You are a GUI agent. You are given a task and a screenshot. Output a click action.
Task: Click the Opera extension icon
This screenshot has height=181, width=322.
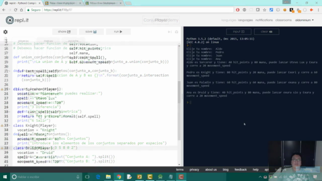pyautogui.click(x=237, y=10)
